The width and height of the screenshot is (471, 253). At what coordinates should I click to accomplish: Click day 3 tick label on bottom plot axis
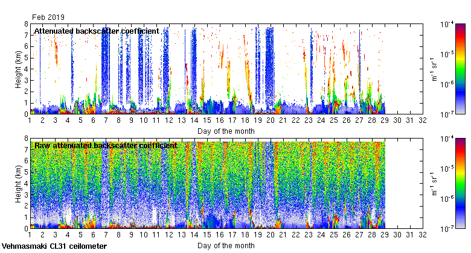56,235
